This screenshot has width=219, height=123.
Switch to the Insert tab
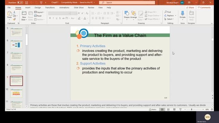28,8
